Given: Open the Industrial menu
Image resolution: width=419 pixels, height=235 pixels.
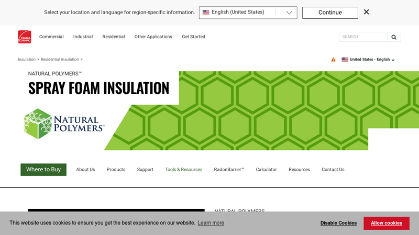Looking at the screenshot, I should 83,37.
